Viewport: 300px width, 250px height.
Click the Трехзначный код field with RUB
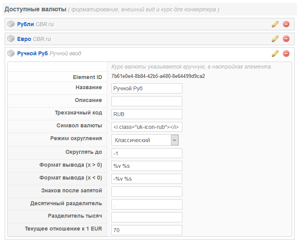coord(146,114)
